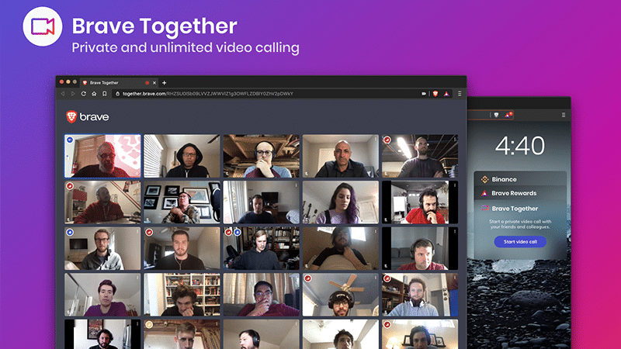Start a video call in the back window
This screenshot has width=621, height=349.
click(x=520, y=242)
